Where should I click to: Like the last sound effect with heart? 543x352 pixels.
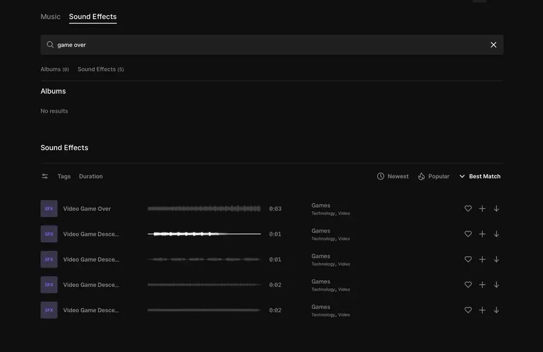click(x=468, y=310)
